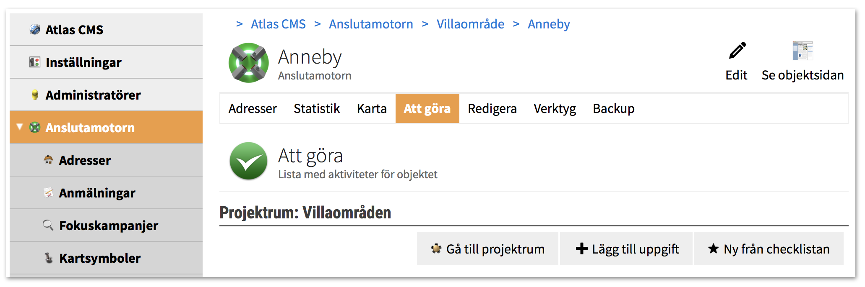Switch to the Statistik tab
Screen dimensions: 865x287
coord(317,108)
